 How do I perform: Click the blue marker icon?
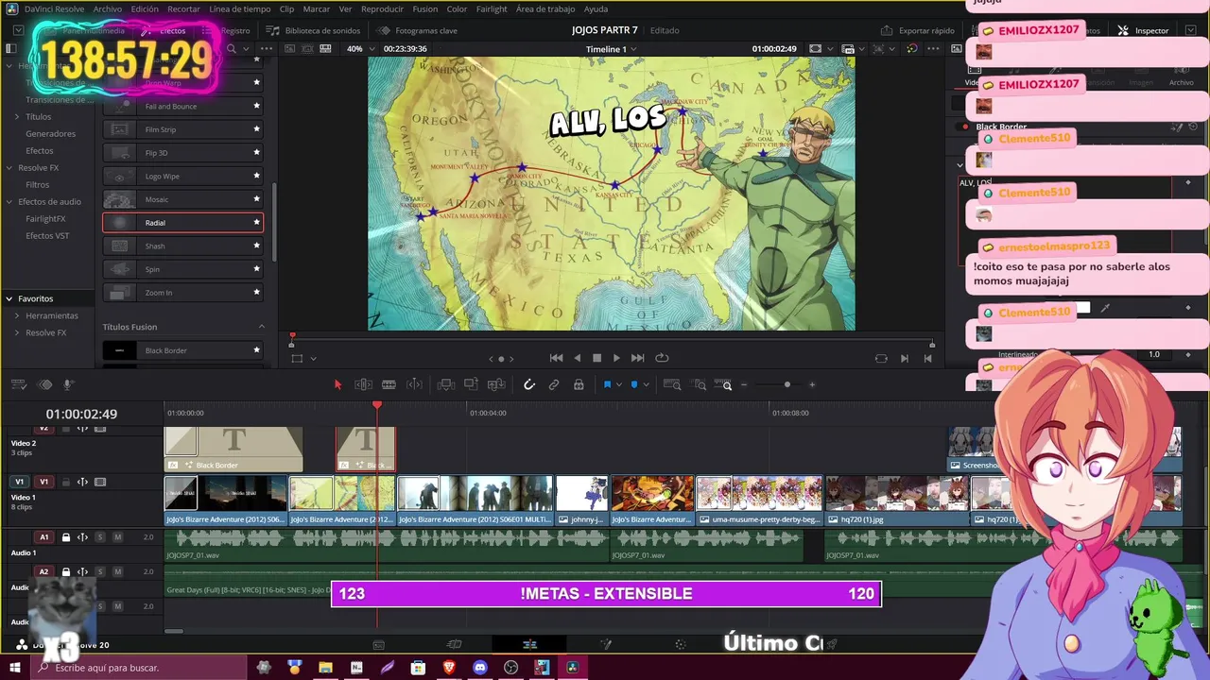coord(634,384)
